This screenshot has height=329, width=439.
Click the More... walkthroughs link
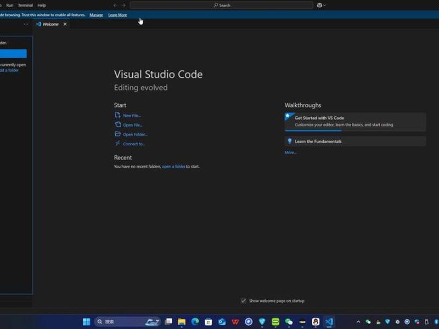click(291, 152)
